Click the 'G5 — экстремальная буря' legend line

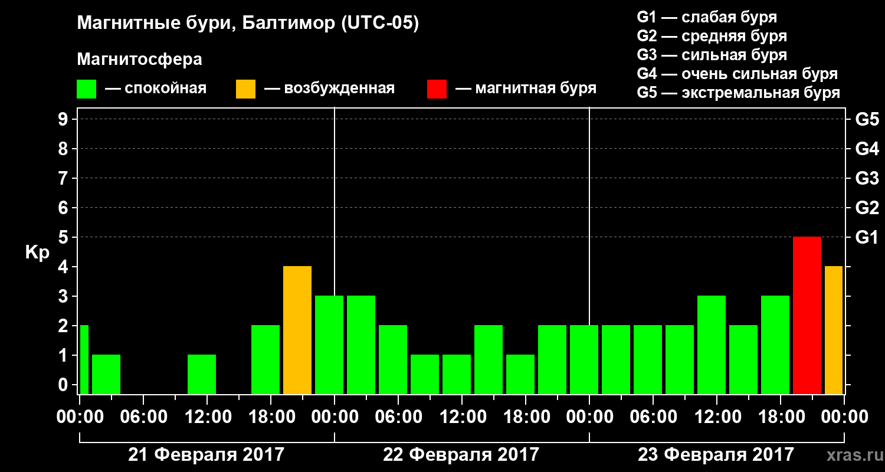(x=738, y=93)
